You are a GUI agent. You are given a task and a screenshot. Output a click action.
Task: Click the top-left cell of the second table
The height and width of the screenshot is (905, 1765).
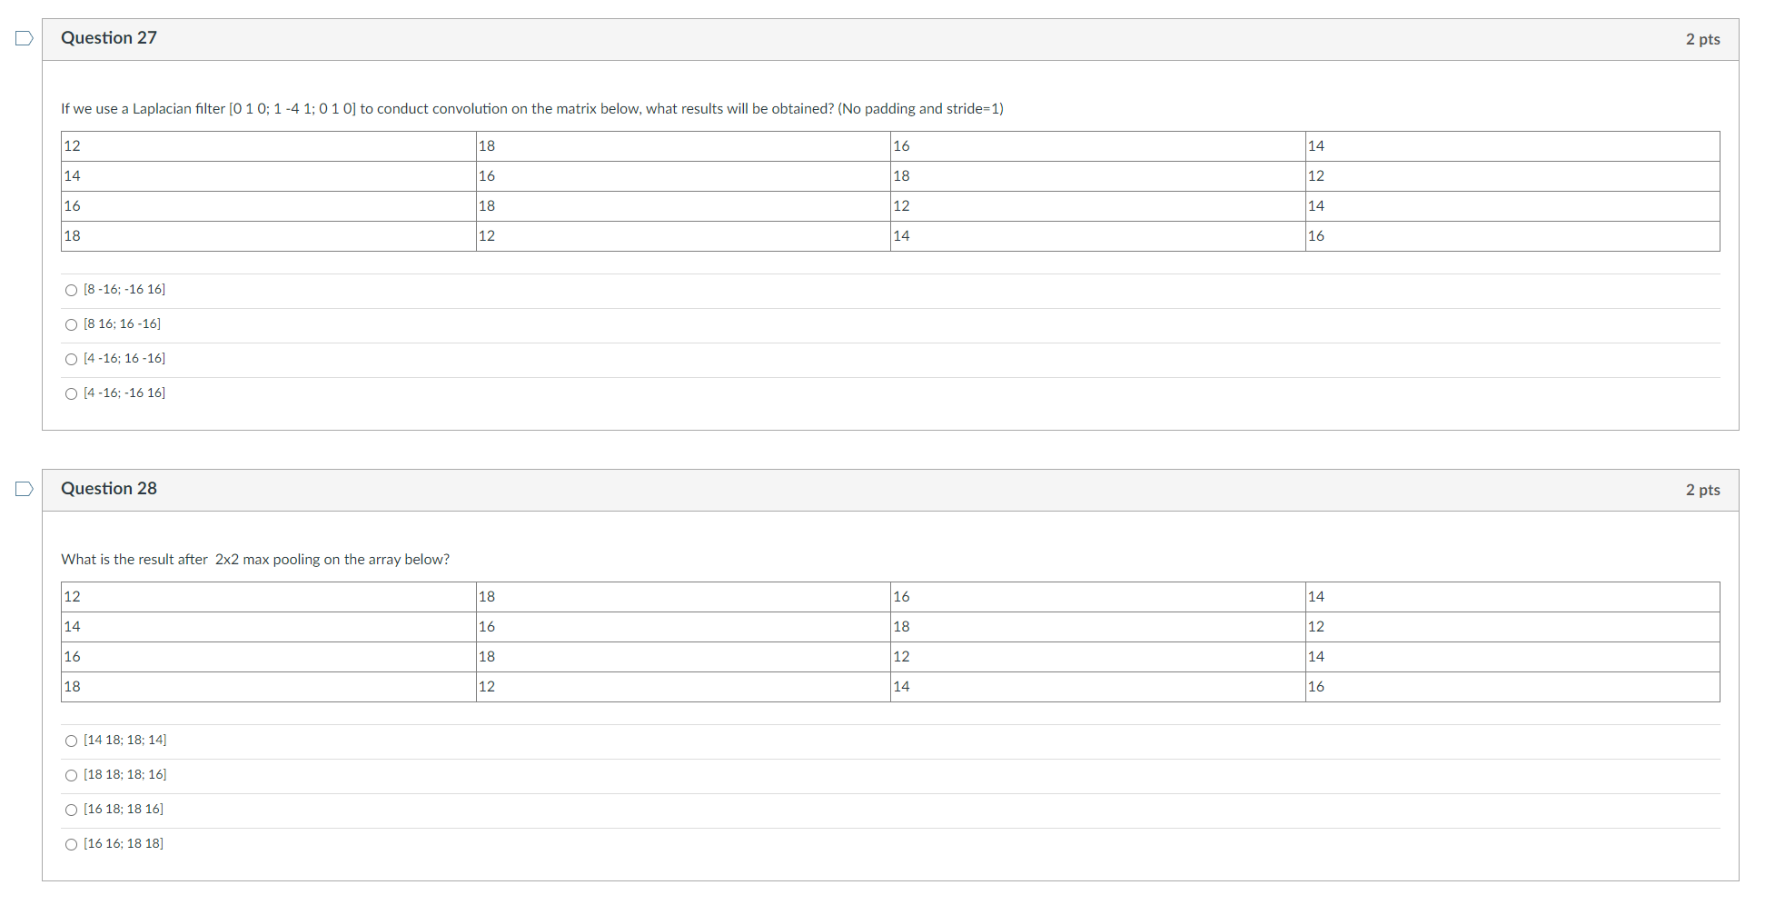(267, 596)
